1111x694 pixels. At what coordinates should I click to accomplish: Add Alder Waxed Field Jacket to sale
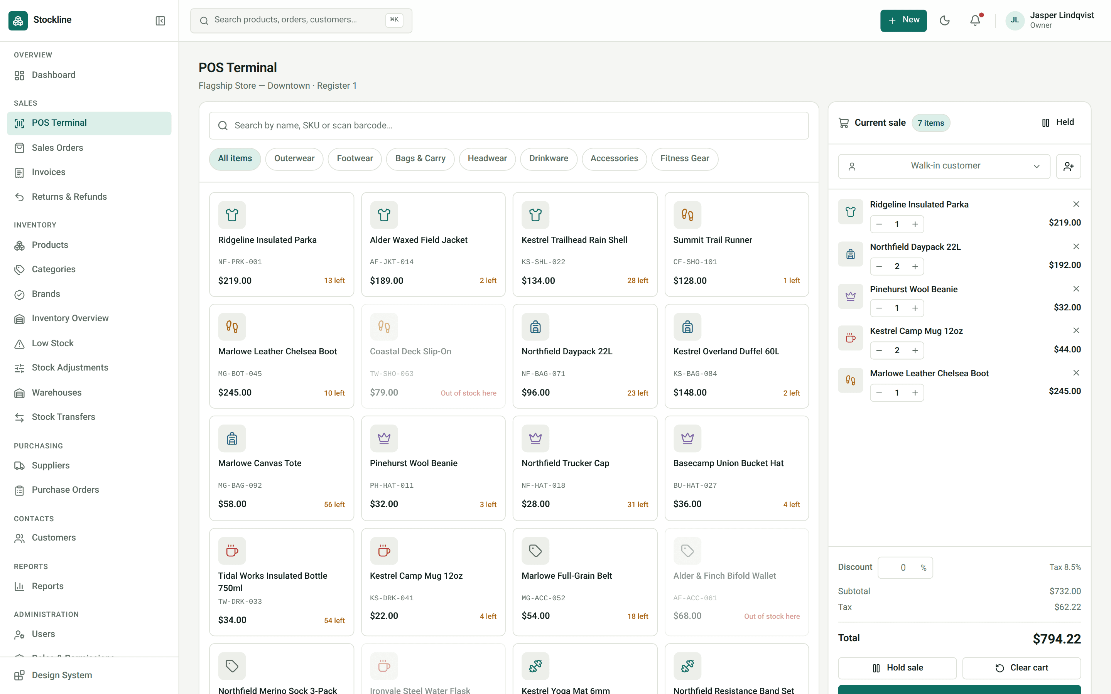click(x=433, y=244)
